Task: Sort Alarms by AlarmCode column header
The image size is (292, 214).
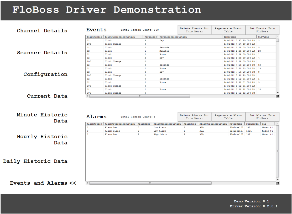Action: click(144, 124)
